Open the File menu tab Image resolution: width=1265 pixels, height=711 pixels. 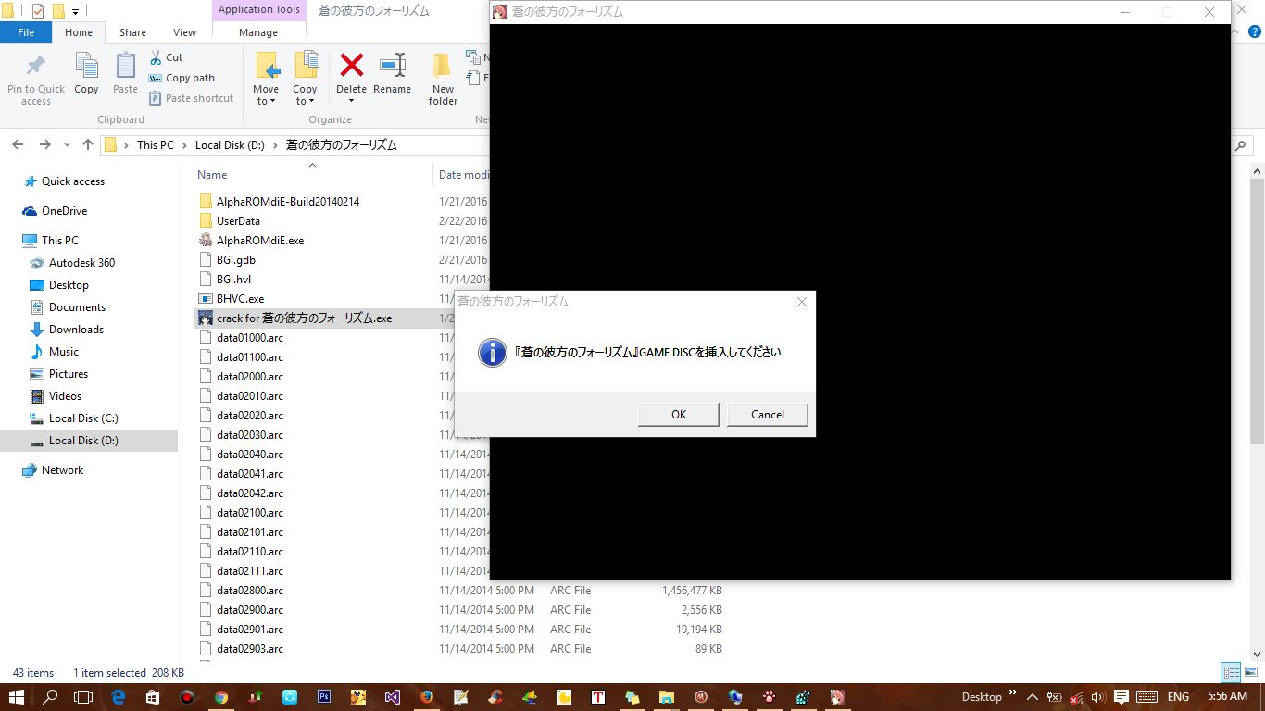pos(26,32)
